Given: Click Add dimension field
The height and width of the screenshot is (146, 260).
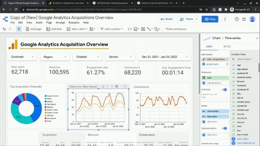Looking at the screenshot, I should click(215, 83).
